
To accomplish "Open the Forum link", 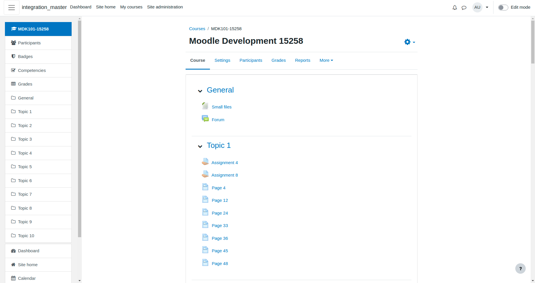I will pyautogui.click(x=218, y=120).
